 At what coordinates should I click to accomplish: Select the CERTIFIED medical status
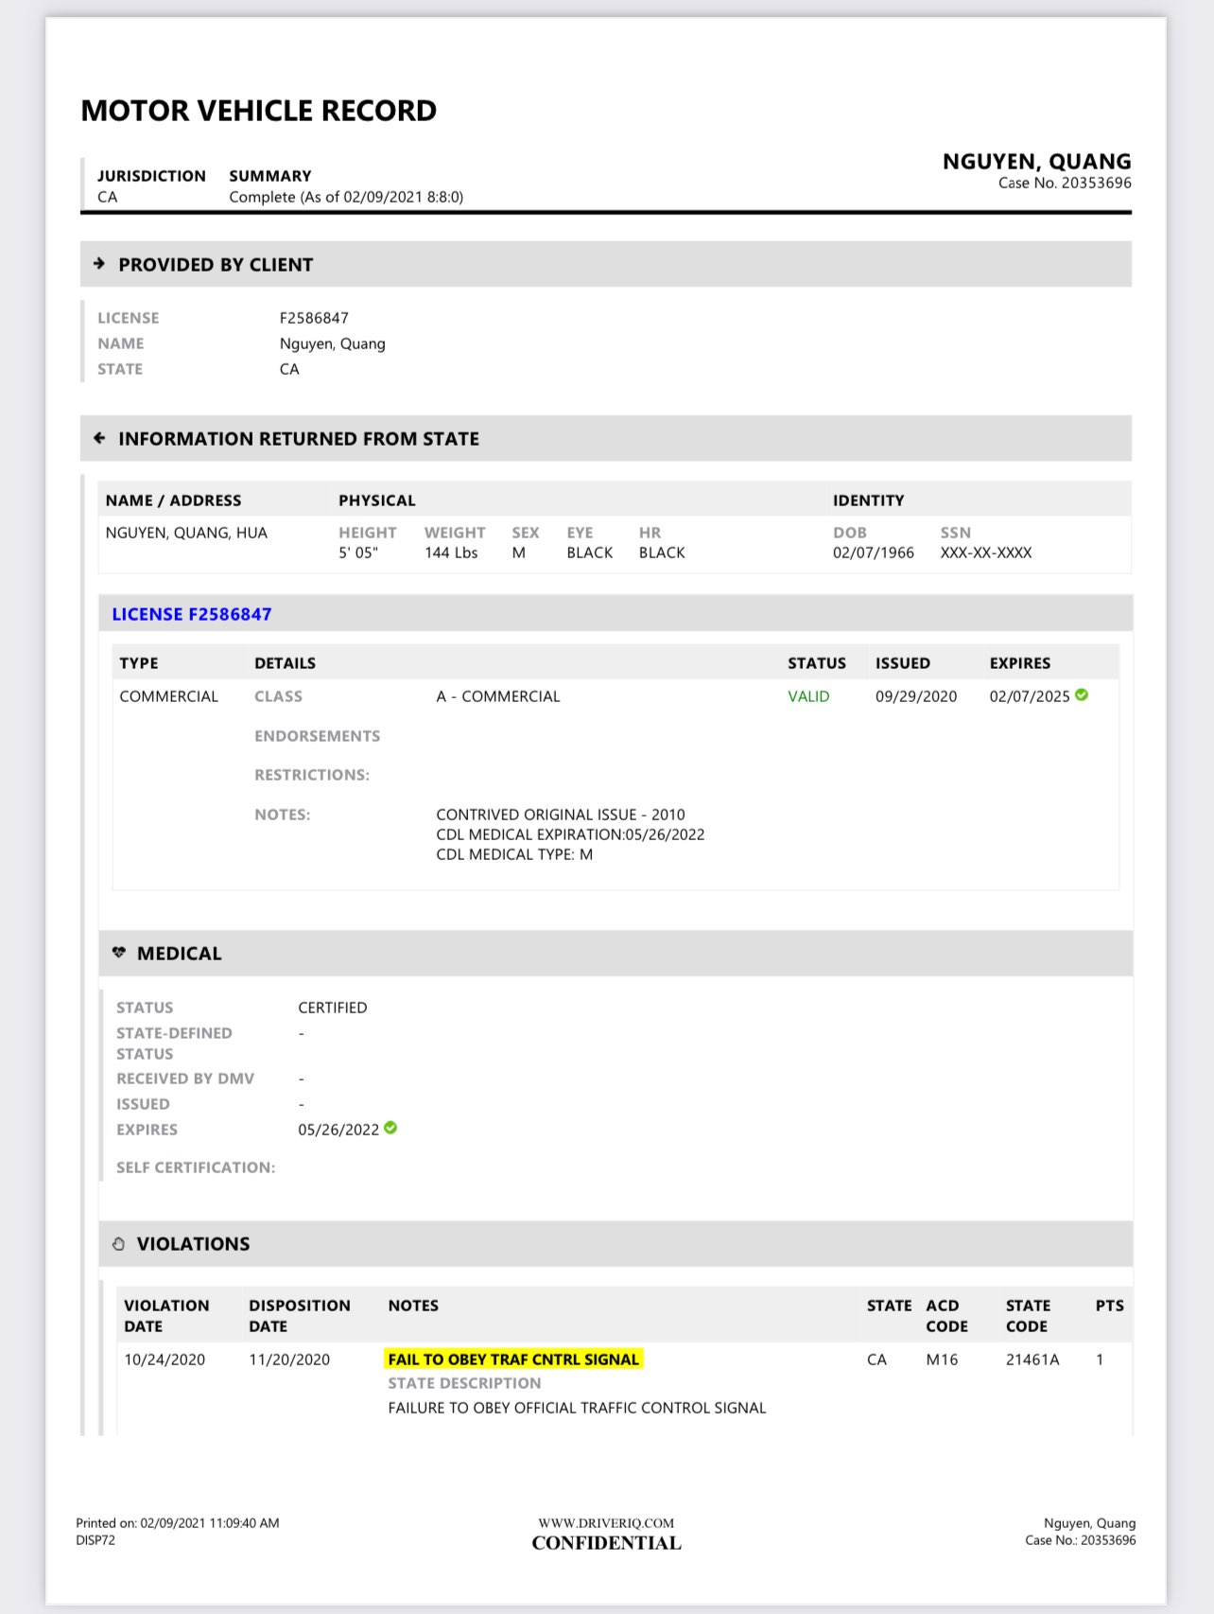333,1008
